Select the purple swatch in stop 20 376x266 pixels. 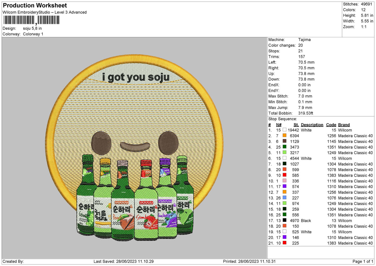pos(285,237)
